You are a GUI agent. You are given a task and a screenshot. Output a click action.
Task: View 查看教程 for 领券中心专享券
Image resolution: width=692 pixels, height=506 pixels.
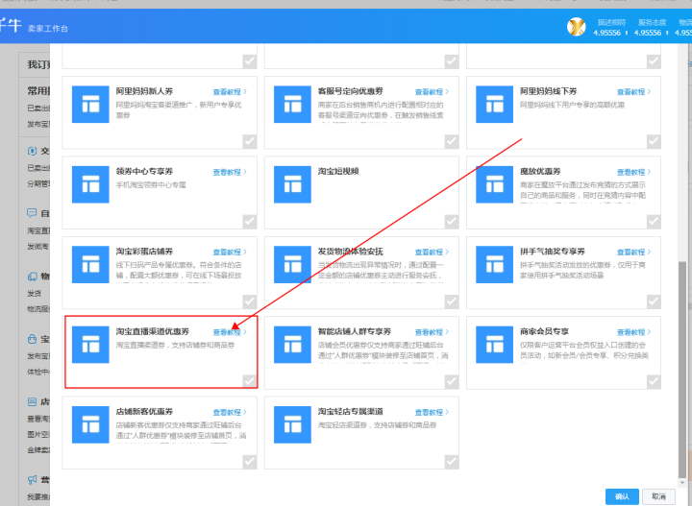click(x=230, y=172)
